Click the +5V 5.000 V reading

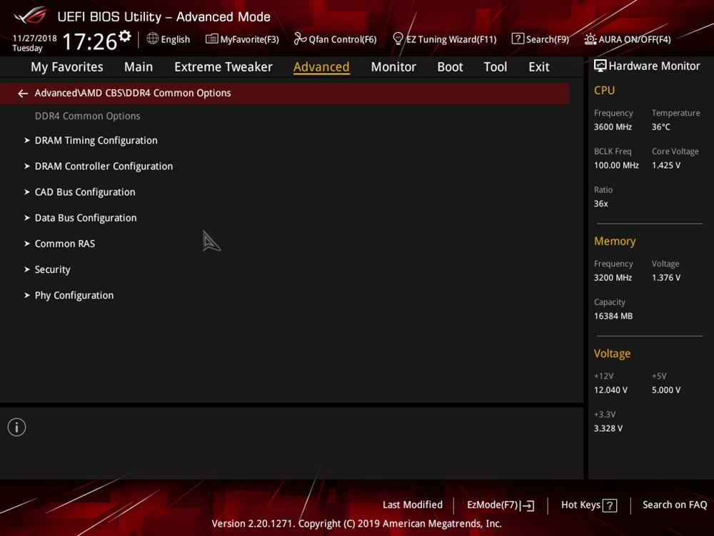pyautogui.click(x=665, y=390)
